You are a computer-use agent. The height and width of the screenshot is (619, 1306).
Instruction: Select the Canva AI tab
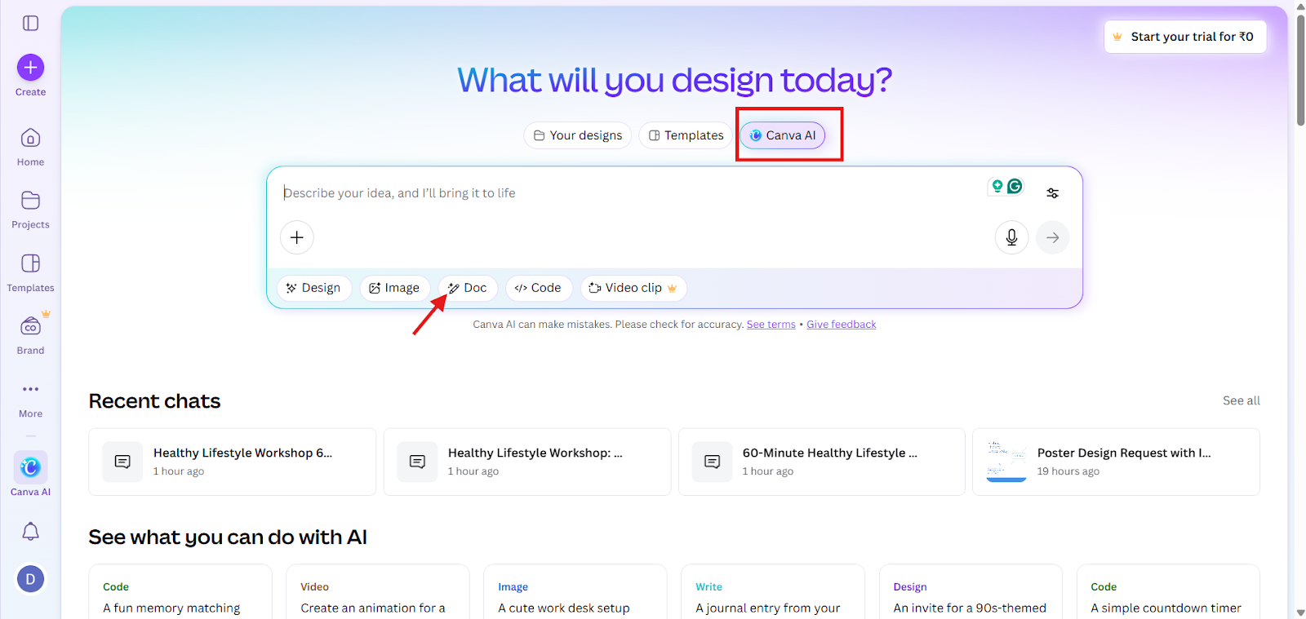783,135
